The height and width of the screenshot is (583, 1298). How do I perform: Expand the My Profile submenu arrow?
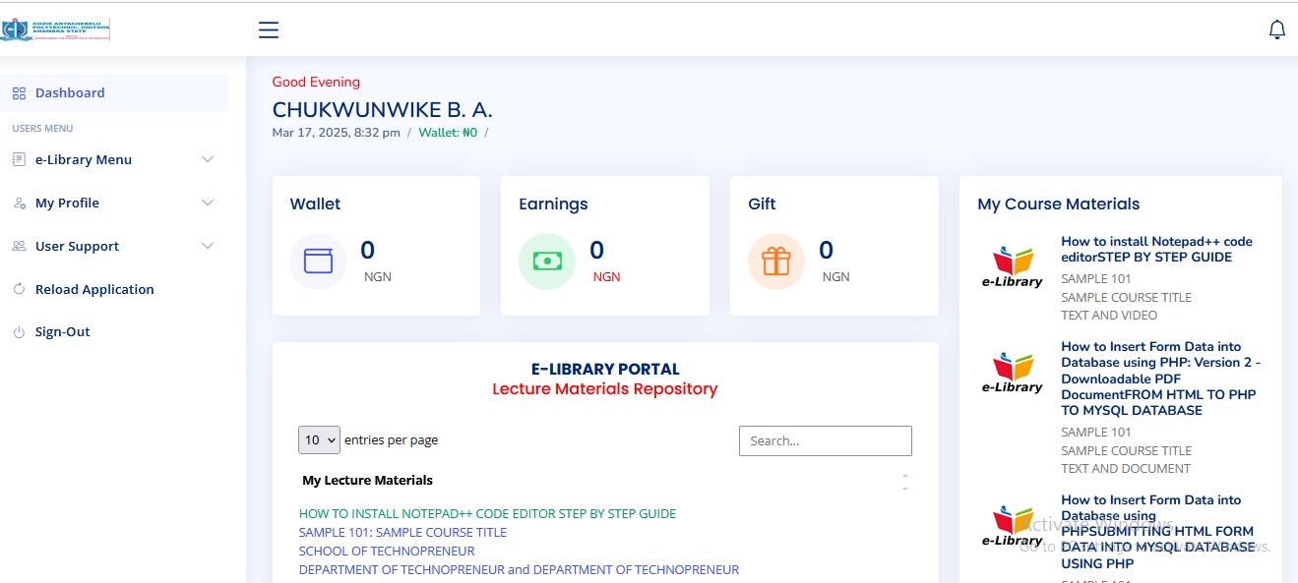point(208,203)
